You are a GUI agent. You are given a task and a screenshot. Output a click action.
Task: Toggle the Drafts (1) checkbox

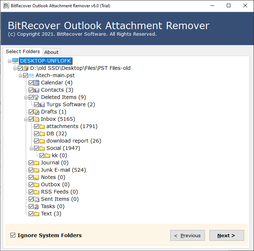click(31, 112)
